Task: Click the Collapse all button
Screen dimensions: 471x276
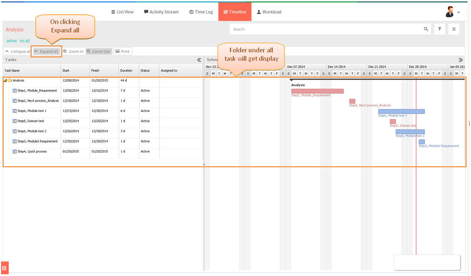Action: [x=18, y=52]
